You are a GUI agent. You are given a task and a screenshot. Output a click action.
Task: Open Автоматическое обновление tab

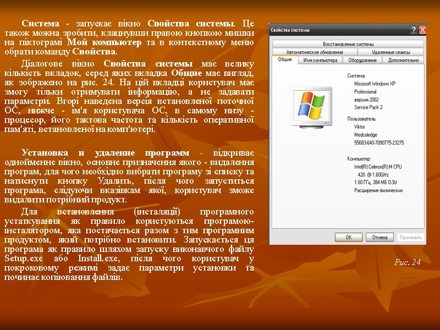click(x=315, y=52)
